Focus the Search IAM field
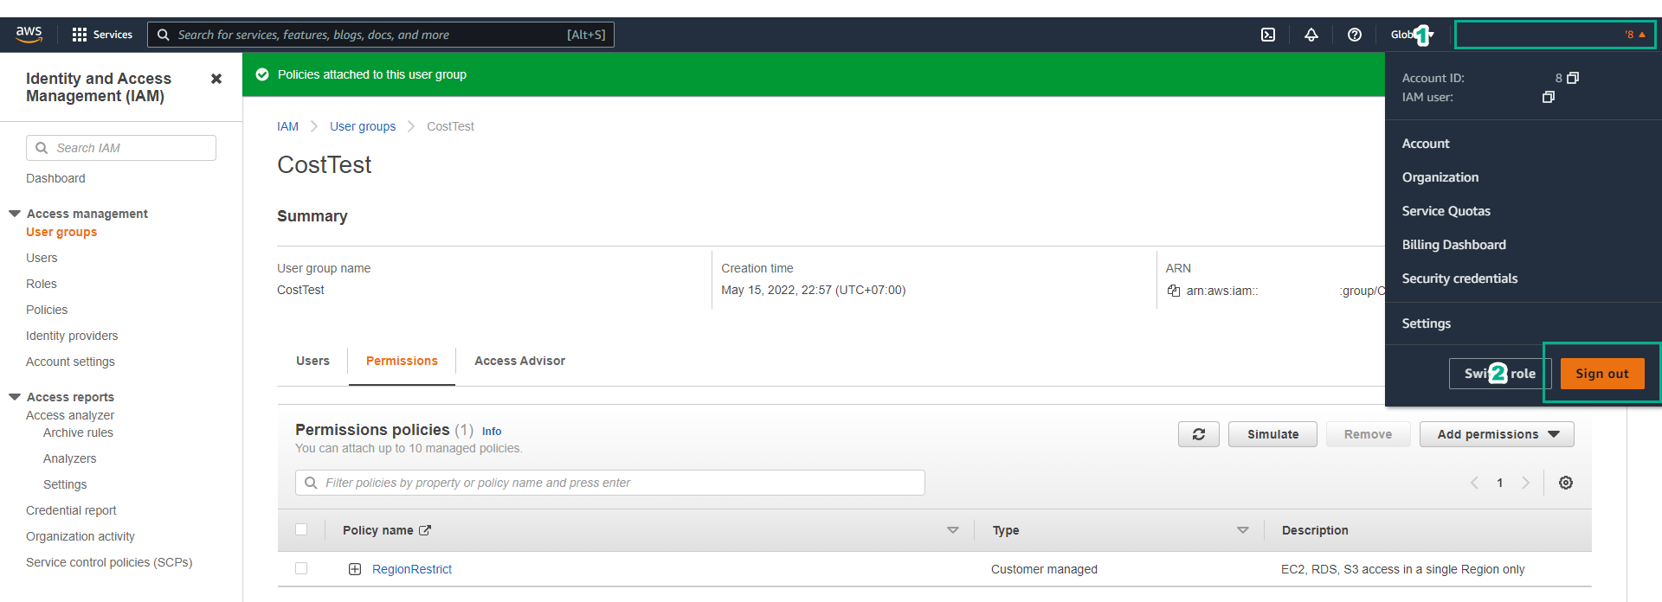1662x602 pixels. (121, 148)
